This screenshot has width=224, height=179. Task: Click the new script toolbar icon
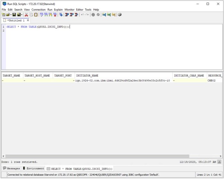4,15
